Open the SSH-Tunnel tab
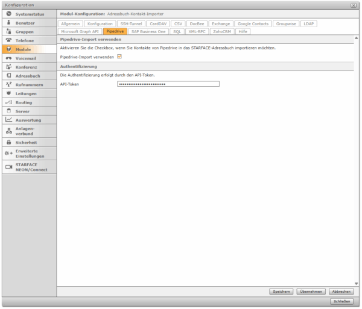Viewport: 362px width, 309px height. pyautogui.click(x=131, y=23)
